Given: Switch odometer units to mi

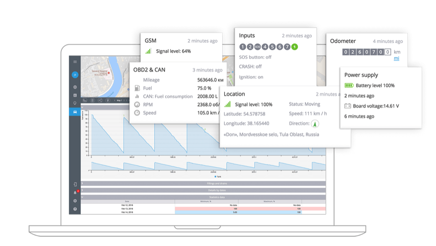Looking at the screenshot, I should (x=396, y=59).
